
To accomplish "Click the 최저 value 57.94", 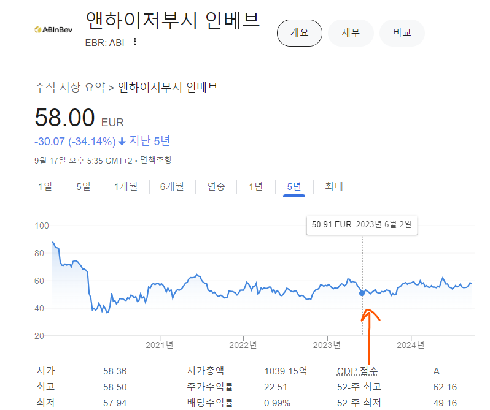I will (x=115, y=403).
